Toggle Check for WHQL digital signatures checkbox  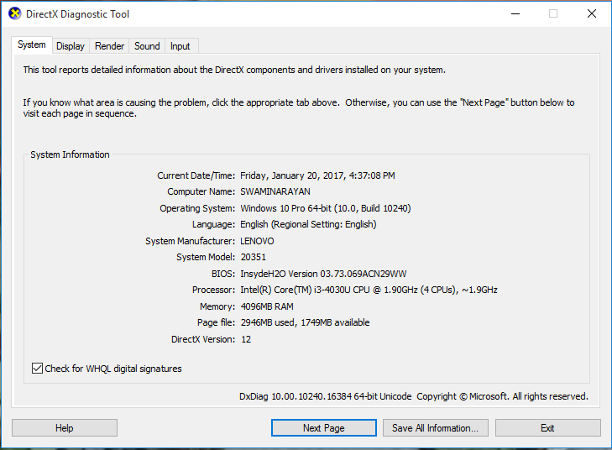pyautogui.click(x=37, y=369)
